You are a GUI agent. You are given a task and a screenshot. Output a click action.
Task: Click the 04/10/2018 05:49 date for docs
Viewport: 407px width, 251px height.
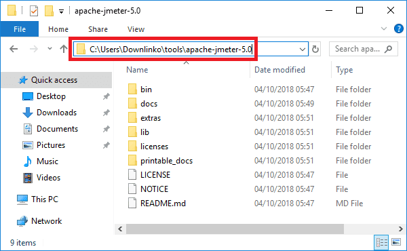(284, 104)
